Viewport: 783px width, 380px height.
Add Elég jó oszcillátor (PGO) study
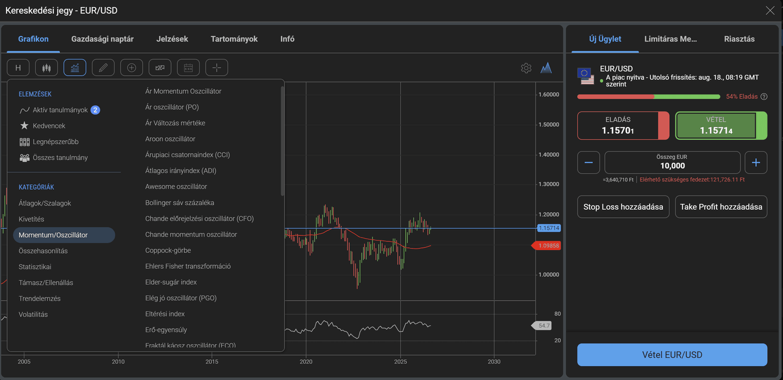coord(181,298)
